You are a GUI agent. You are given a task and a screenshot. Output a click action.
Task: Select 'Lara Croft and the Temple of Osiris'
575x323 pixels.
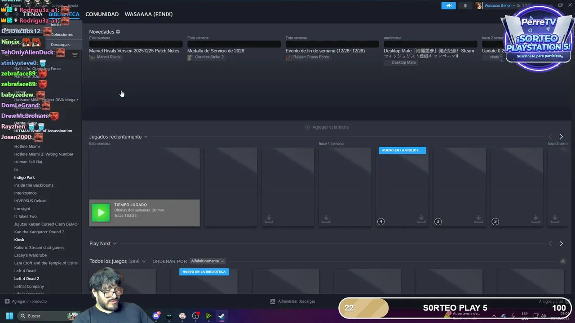click(x=46, y=263)
